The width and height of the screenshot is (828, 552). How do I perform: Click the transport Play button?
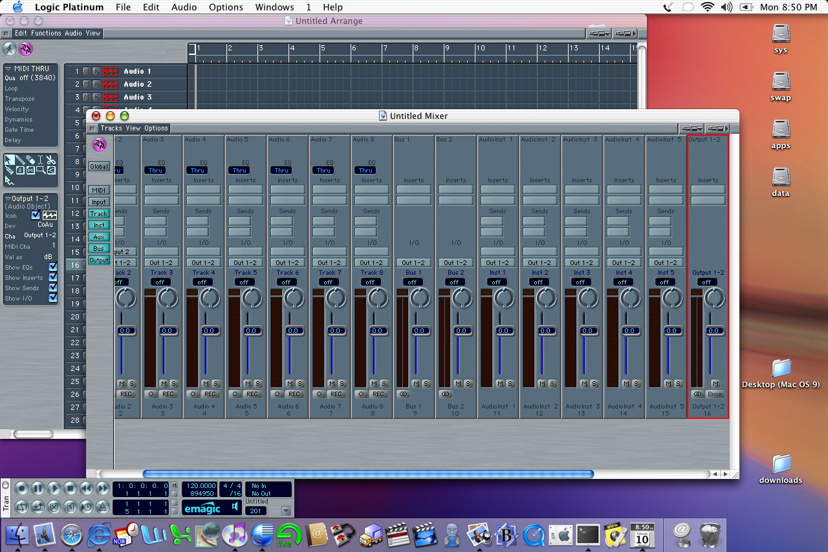tap(54, 489)
